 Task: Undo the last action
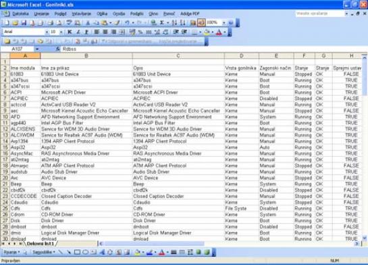pyautogui.click(x=127, y=23)
